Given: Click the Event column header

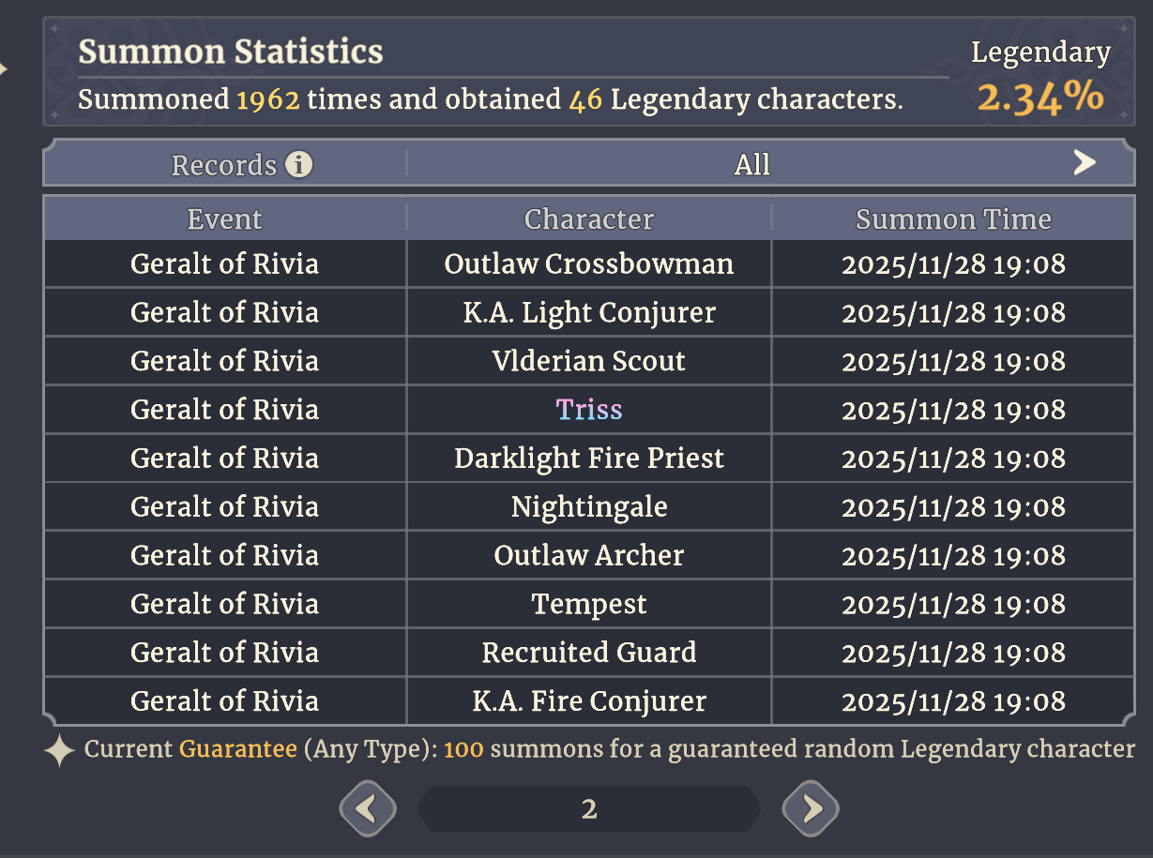Looking at the screenshot, I should coord(225,218).
